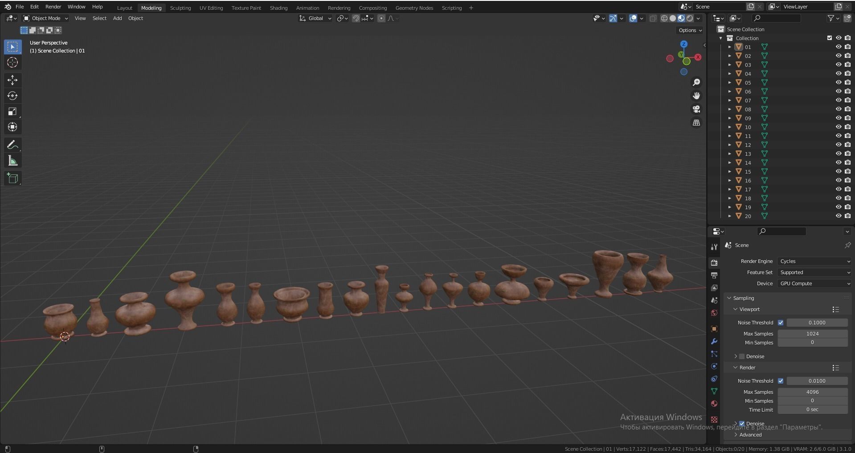
Task: Click the Time Limit field
Action: pos(813,409)
